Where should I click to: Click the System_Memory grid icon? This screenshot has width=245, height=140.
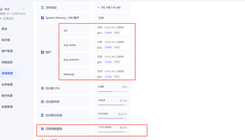pos(42,18)
